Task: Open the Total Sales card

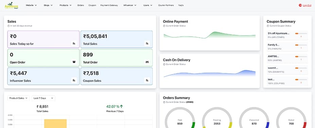Action: (x=117, y=39)
